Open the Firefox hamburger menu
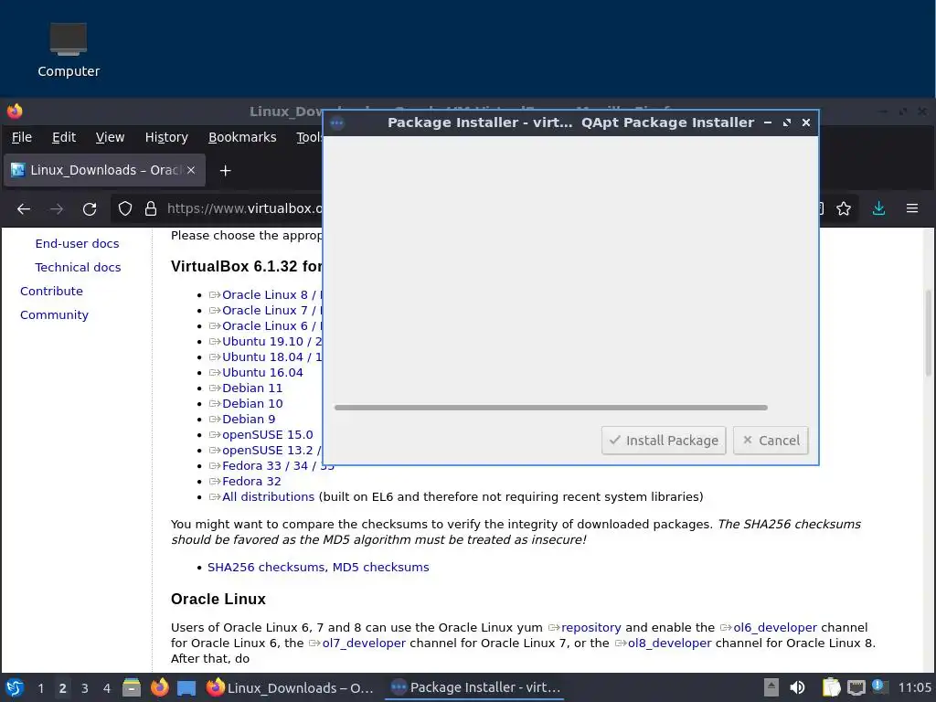Viewport: 936px width, 702px height. click(912, 208)
